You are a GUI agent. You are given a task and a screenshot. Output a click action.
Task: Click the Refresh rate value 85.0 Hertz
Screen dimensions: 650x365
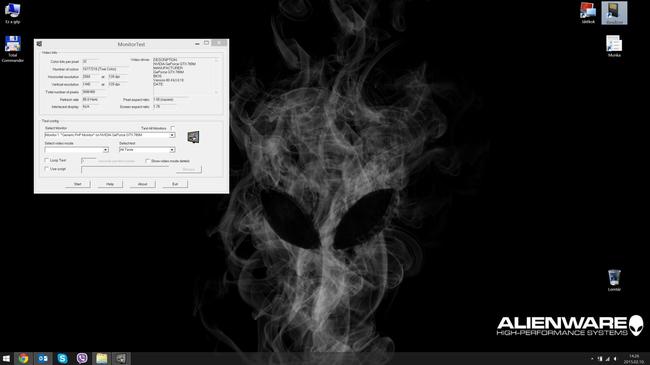[x=94, y=100]
